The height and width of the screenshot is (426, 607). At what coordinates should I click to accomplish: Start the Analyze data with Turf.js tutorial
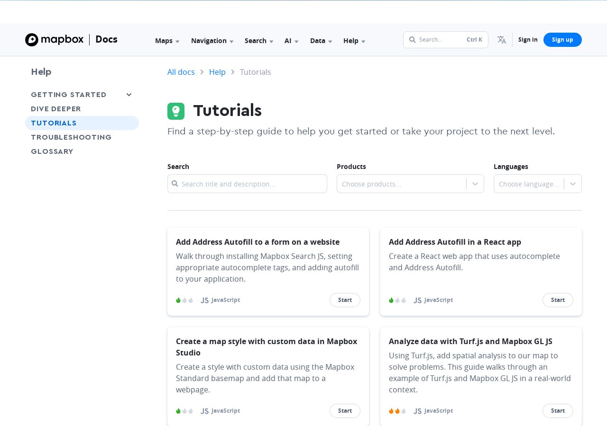(558, 411)
